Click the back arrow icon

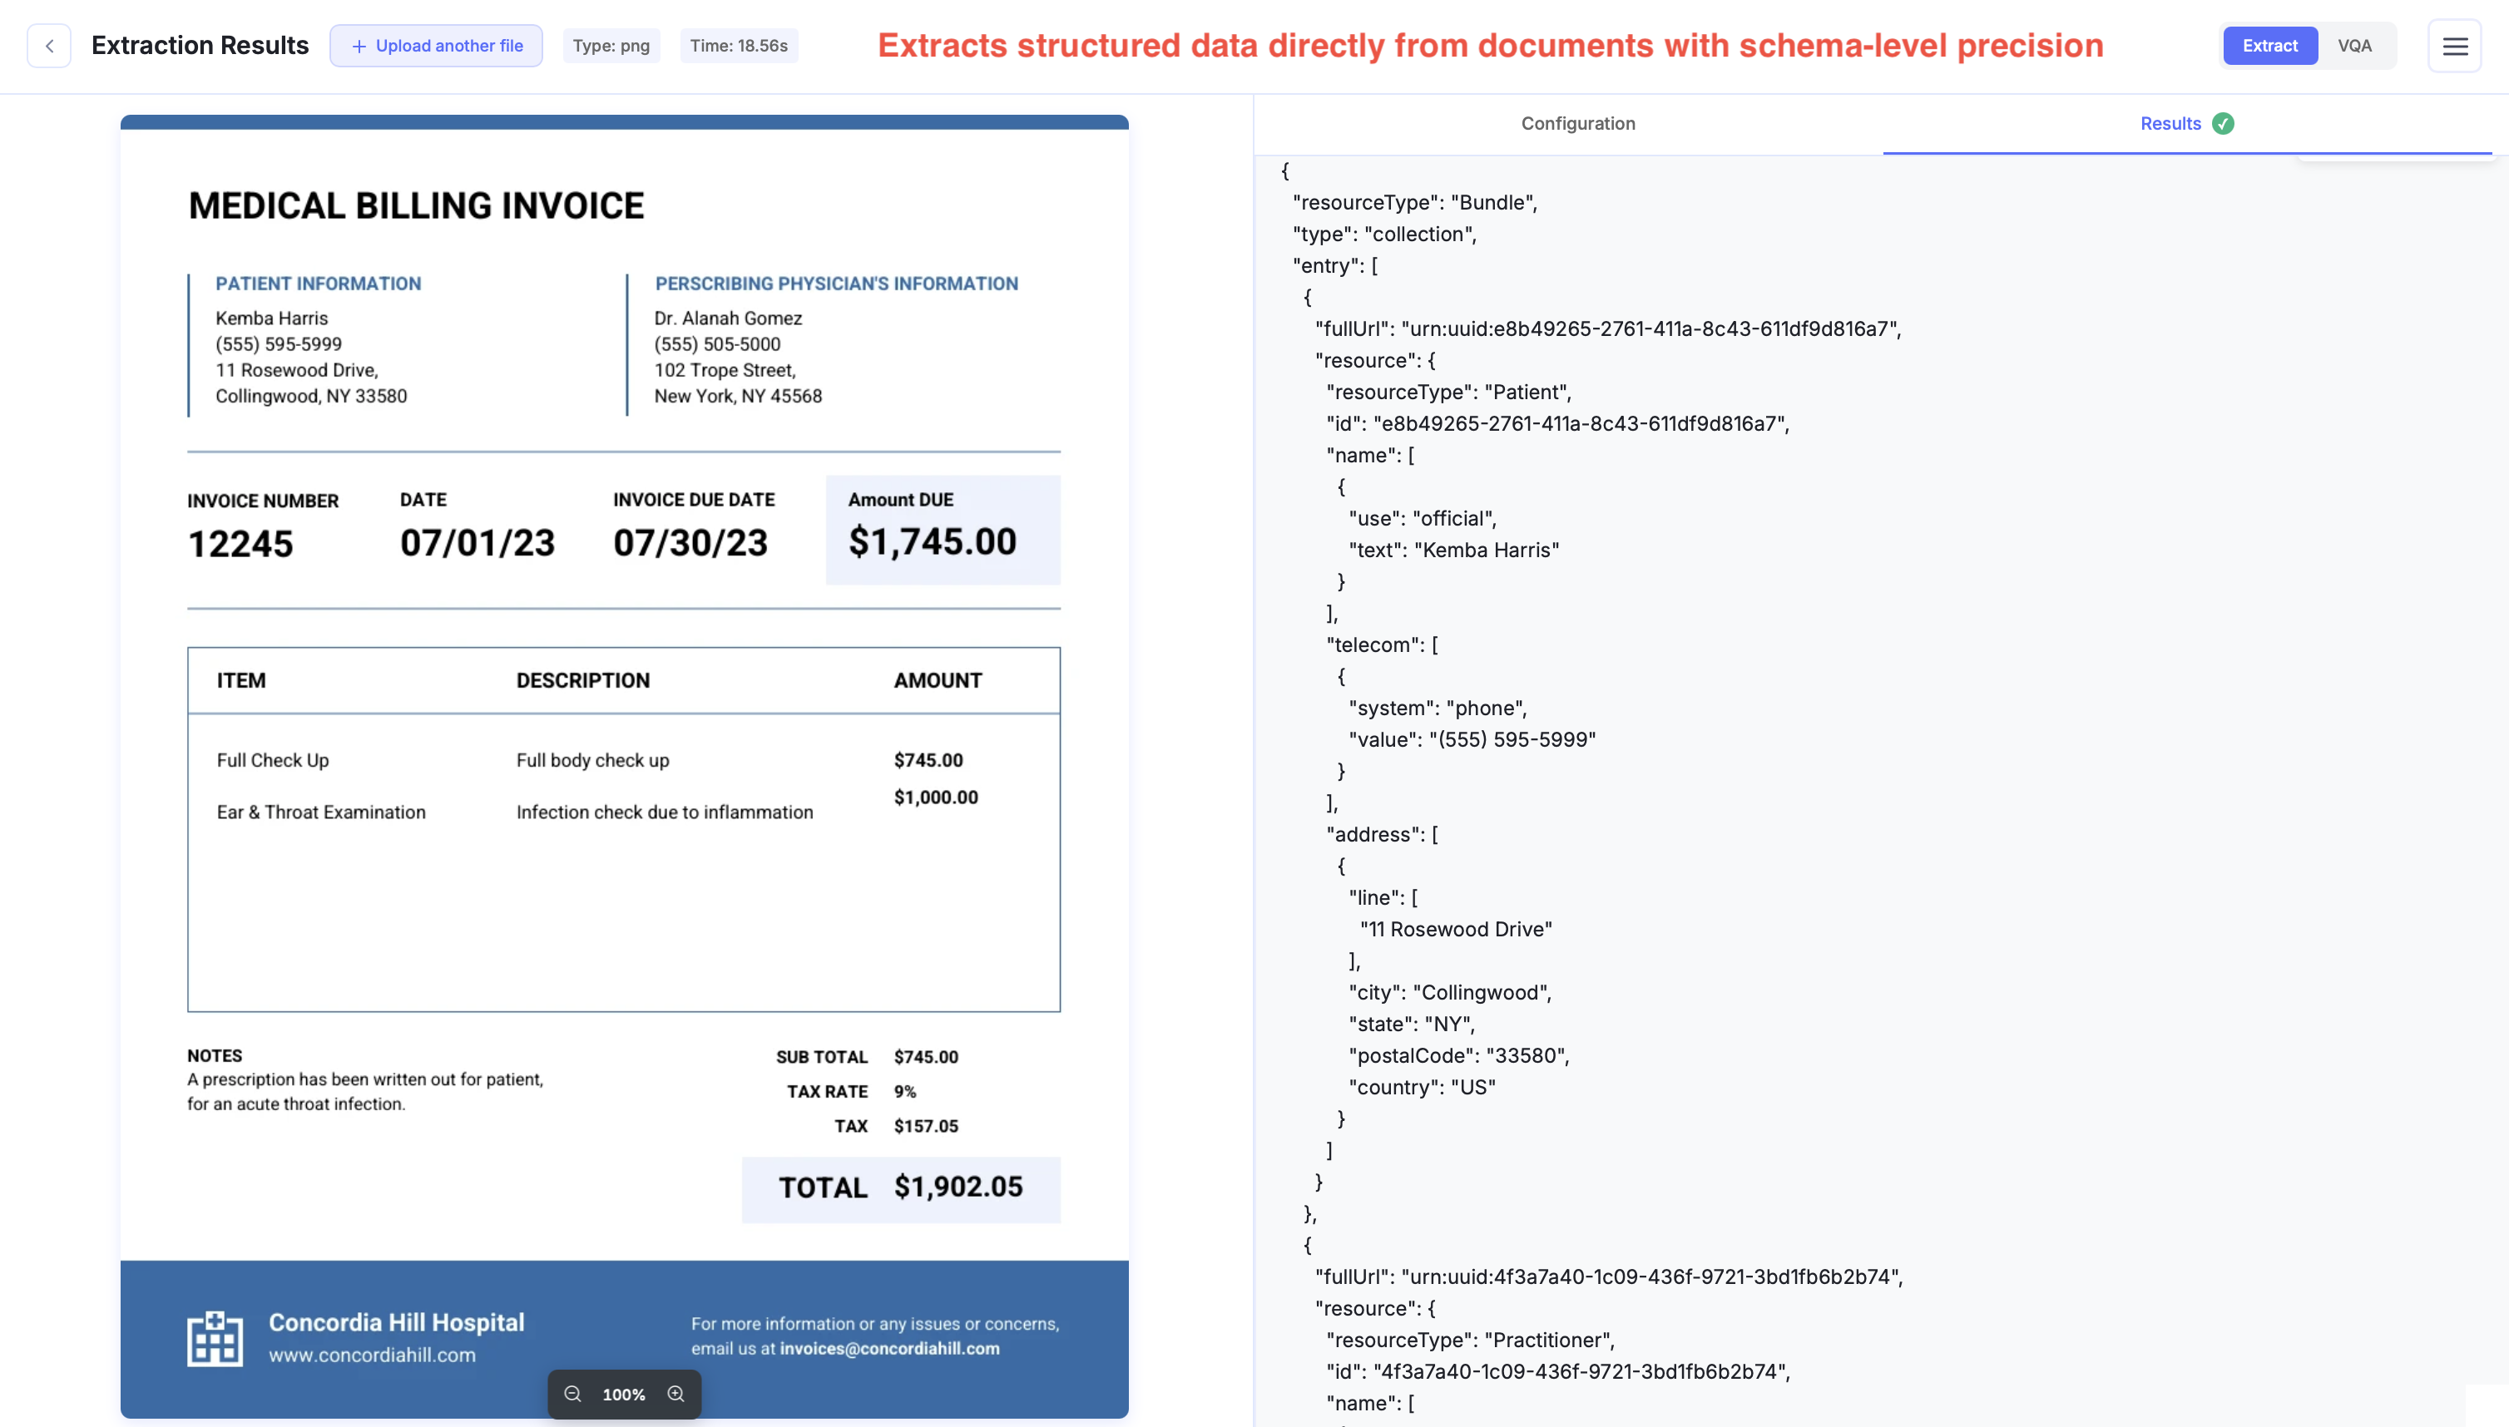49,46
